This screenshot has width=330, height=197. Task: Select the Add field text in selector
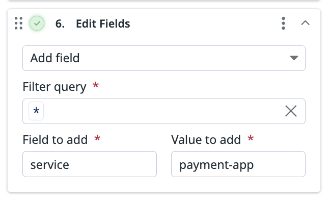[55, 58]
